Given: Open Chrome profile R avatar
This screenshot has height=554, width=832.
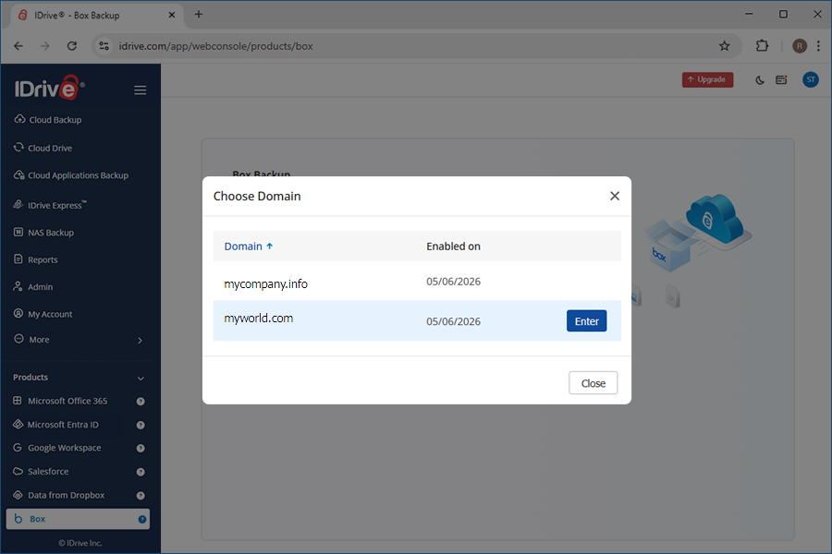Looking at the screenshot, I should click(800, 46).
